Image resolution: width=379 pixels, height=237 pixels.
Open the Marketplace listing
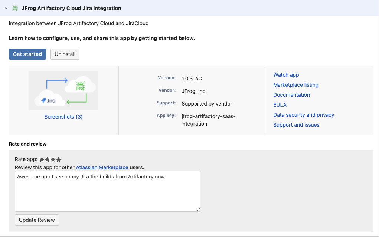click(295, 85)
